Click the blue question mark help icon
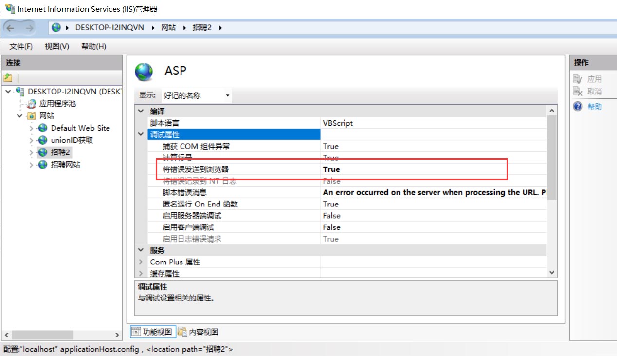The image size is (617, 356). point(577,107)
